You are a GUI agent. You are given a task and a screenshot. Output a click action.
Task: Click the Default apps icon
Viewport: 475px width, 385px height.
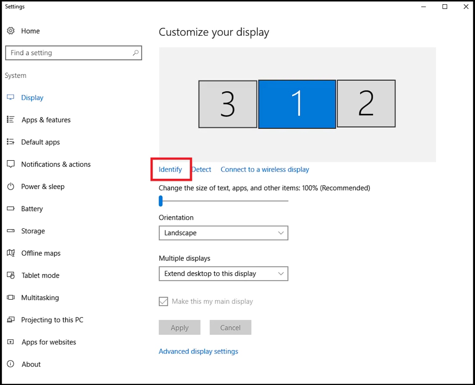tap(11, 142)
